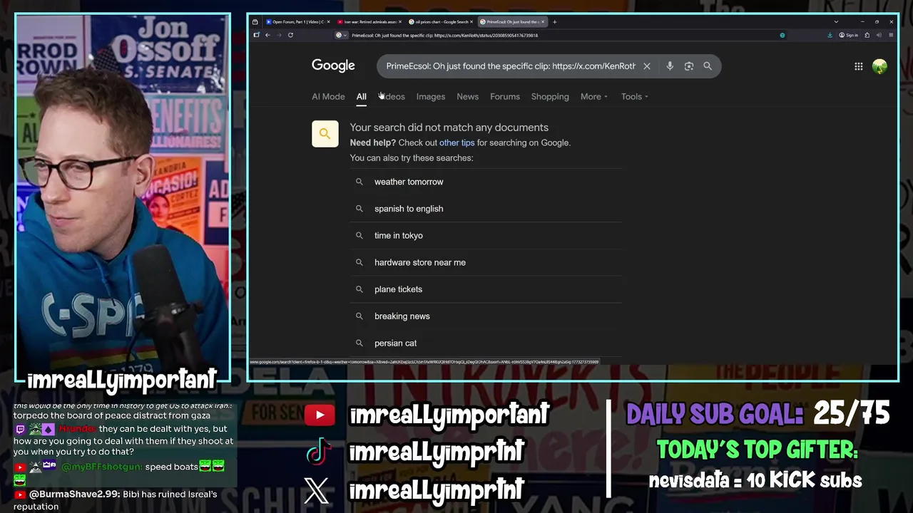Open the Google apps grid
Screen dimensions: 913x513
click(x=859, y=66)
